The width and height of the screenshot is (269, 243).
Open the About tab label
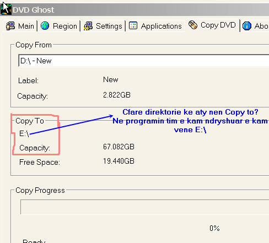click(261, 26)
